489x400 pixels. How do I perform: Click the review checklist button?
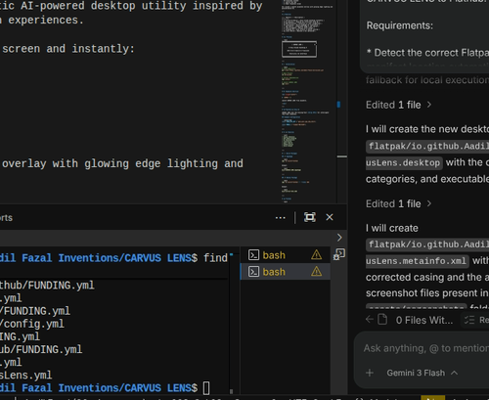click(x=476, y=320)
